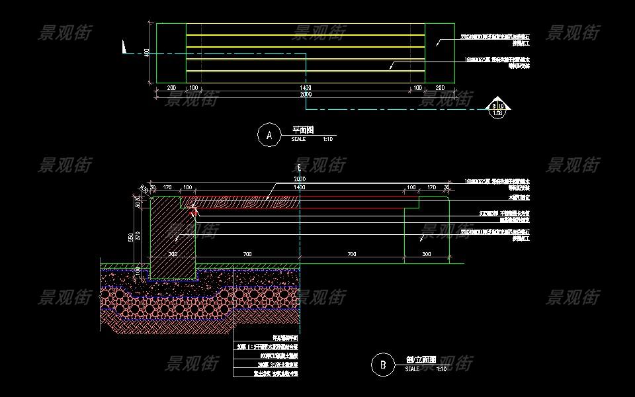Click the top yellow plank line in plan
The height and width of the screenshot is (397, 635).
point(305,34)
